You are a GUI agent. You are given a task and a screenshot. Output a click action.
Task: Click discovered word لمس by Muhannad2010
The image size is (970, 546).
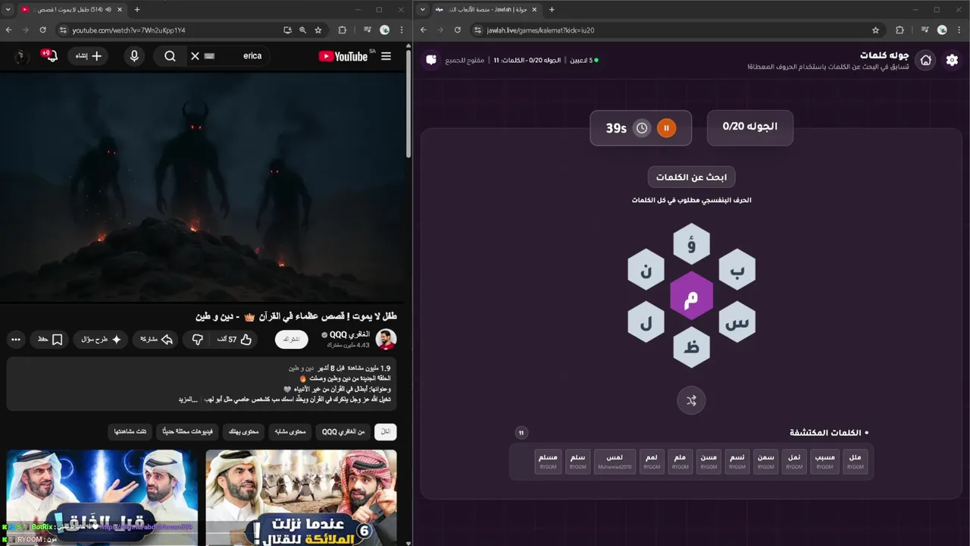[615, 462]
